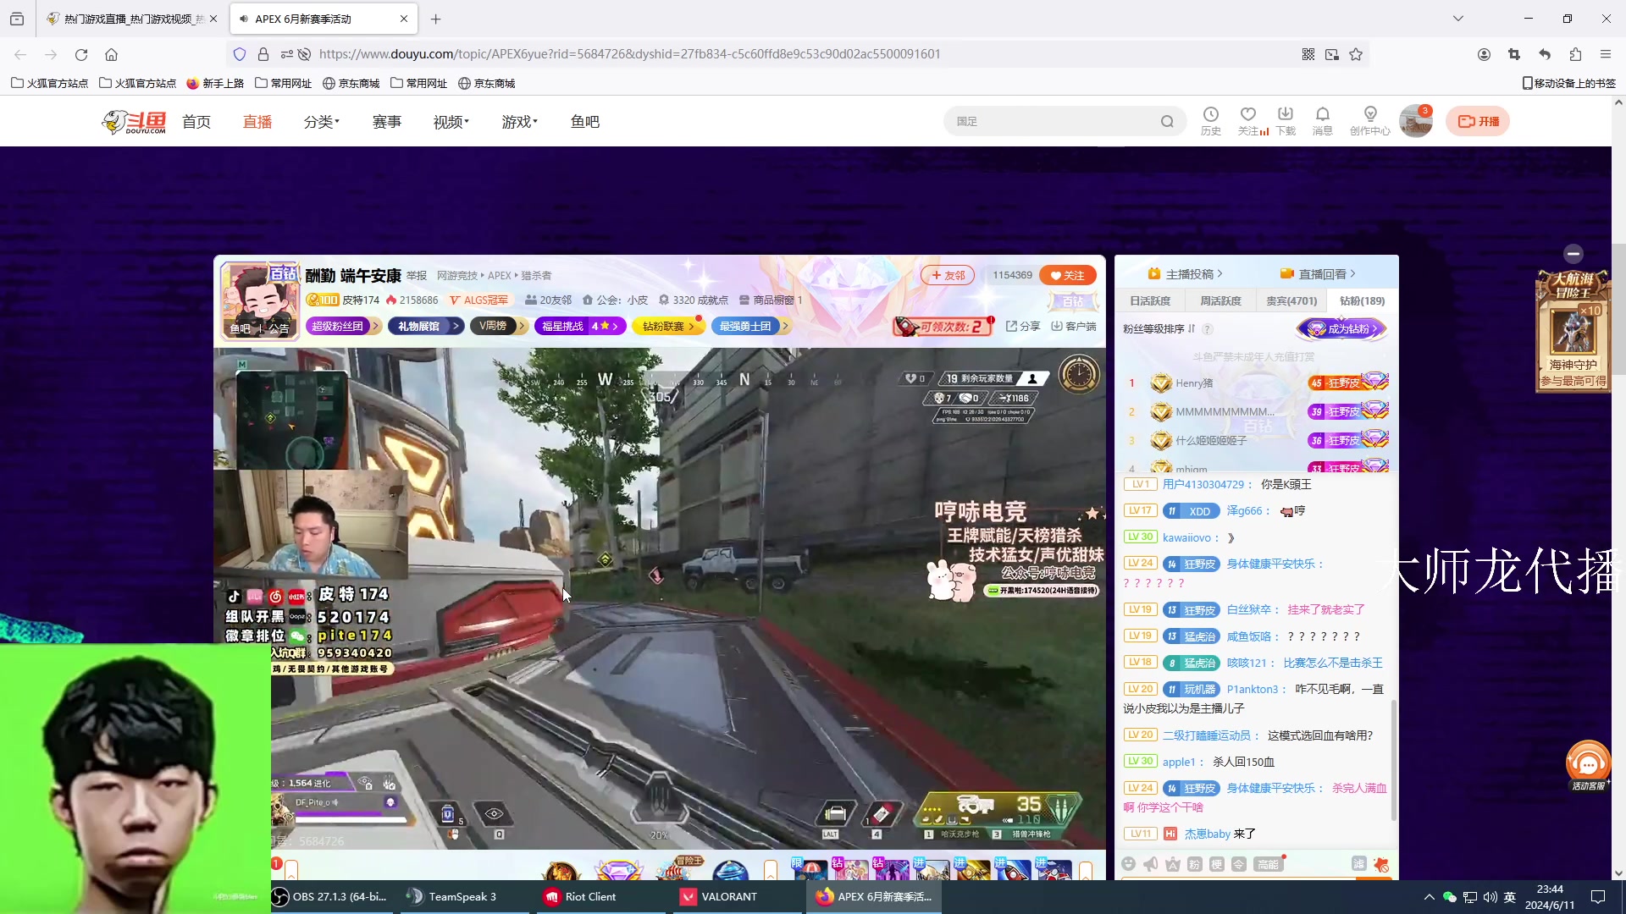Viewport: 1626px width, 914px height.
Task: Click the 开播 start streaming button
Action: [1478, 121]
